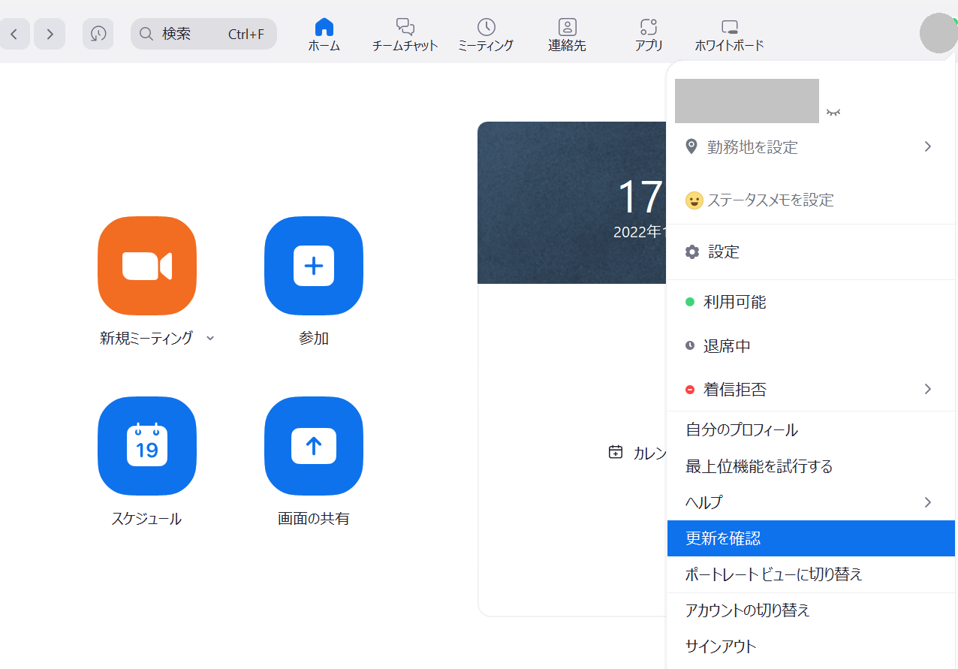Expand the 着信拒否 submenu
The image size is (958, 669).
click(x=928, y=389)
